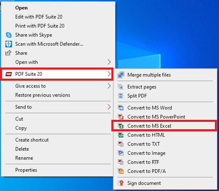Image resolution: width=219 pixels, height=191 pixels.
Task: Click the Convert to MS Word icon
Action: (121, 108)
